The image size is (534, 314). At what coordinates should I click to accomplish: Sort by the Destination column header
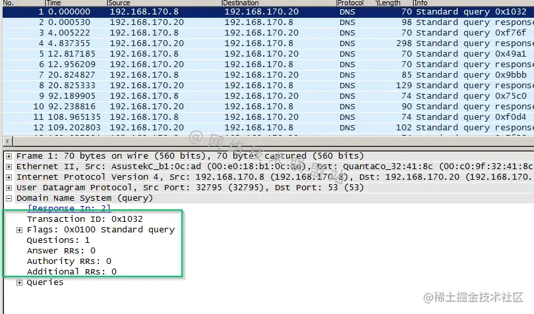[279, 3]
